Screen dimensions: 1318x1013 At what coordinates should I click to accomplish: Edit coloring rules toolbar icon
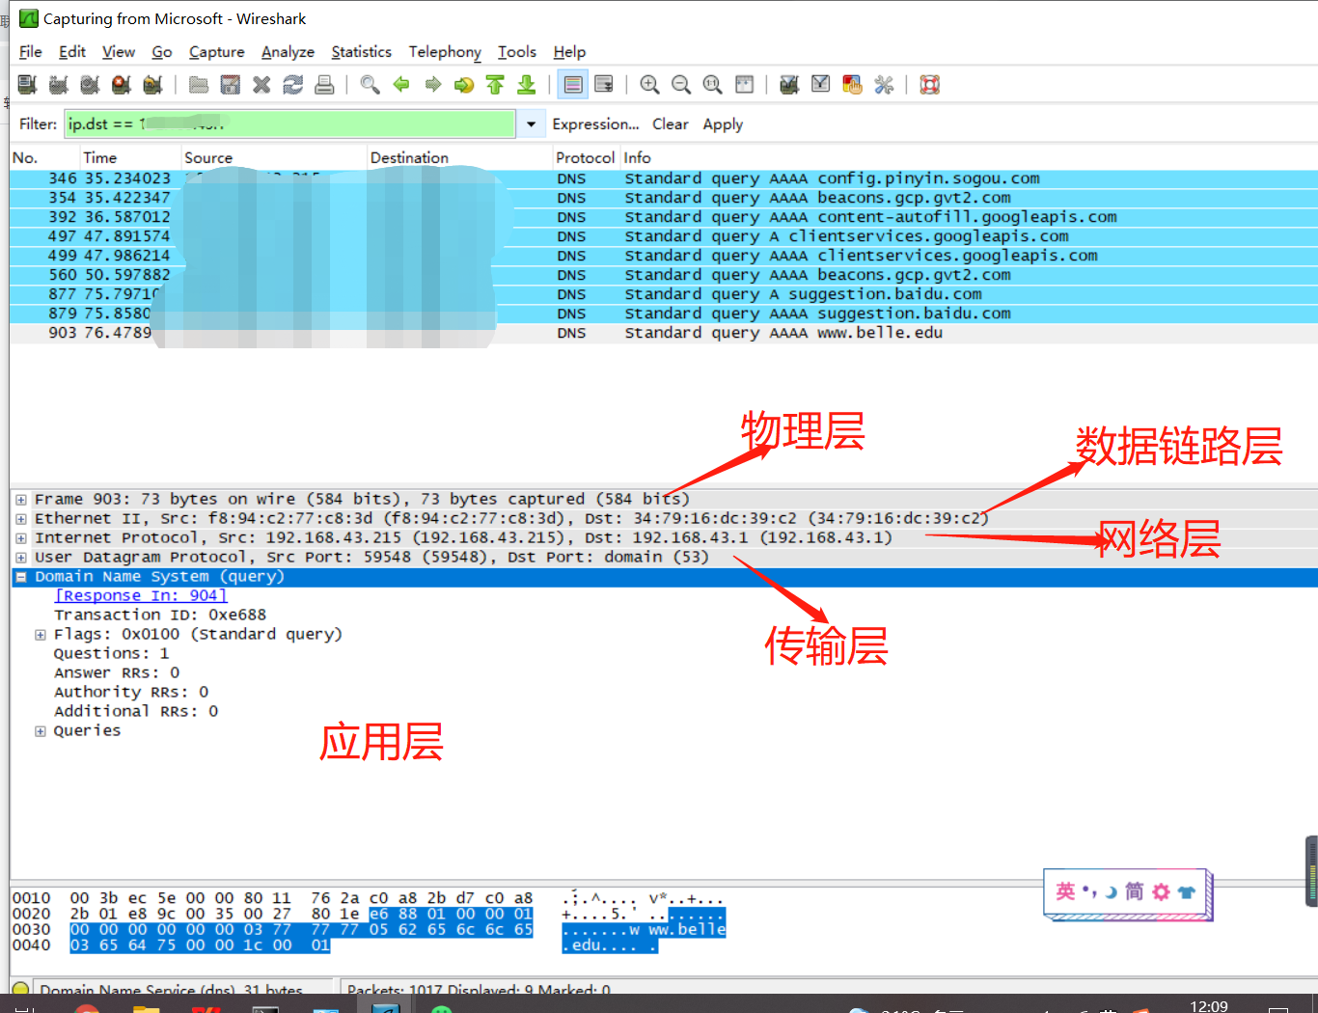[852, 85]
